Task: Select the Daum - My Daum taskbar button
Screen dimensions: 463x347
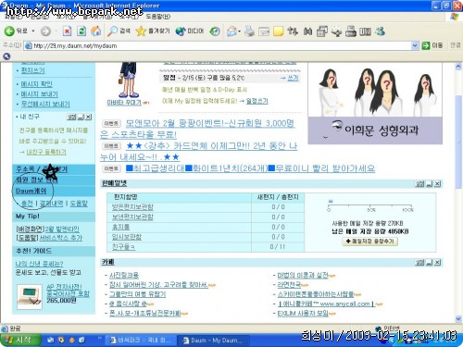Action: (x=213, y=341)
